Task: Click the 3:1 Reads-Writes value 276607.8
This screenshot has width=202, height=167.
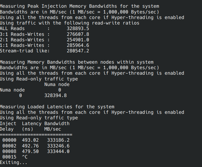Action: (x=78, y=34)
